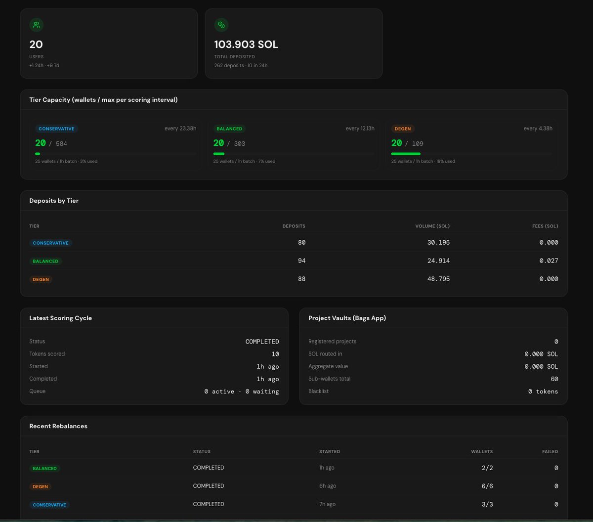Click the Deposits by Tier heading
The width and height of the screenshot is (593, 522).
pyautogui.click(x=54, y=201)
